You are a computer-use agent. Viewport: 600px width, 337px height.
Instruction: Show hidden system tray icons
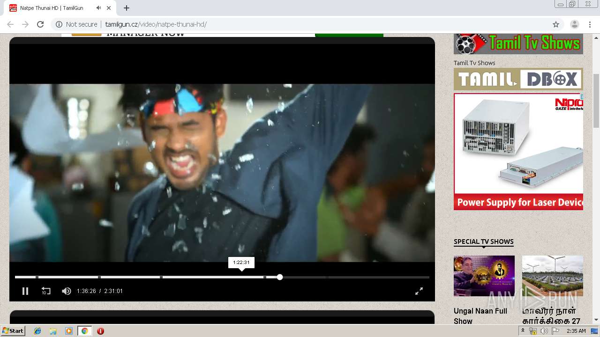pos(523,330)
